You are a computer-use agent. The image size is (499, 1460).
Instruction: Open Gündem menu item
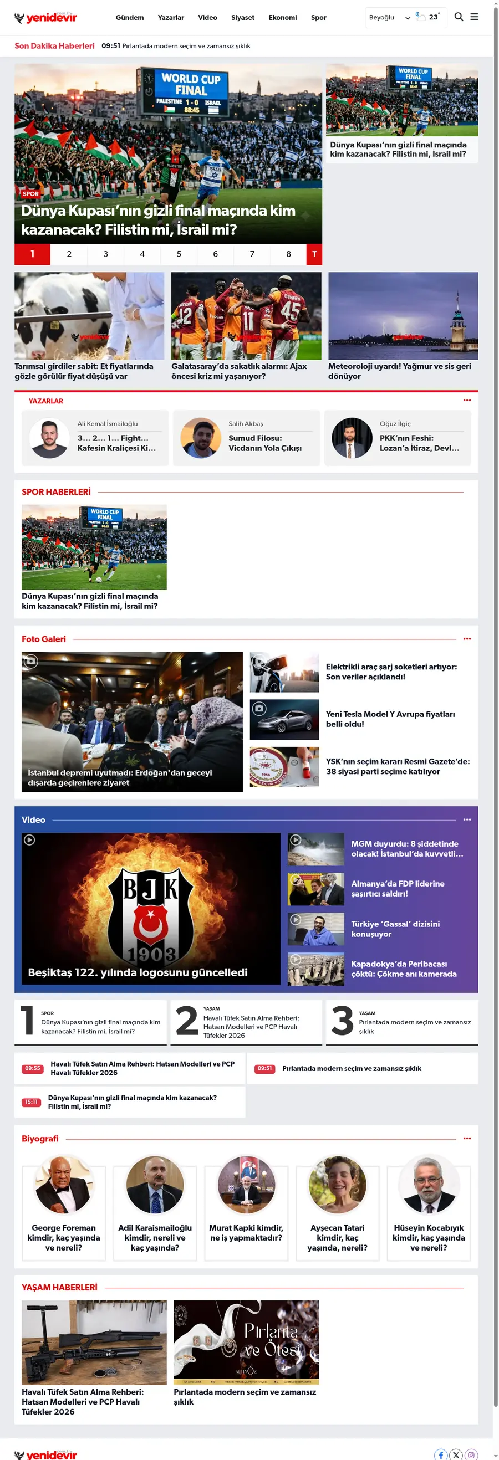tap(130, 18)
